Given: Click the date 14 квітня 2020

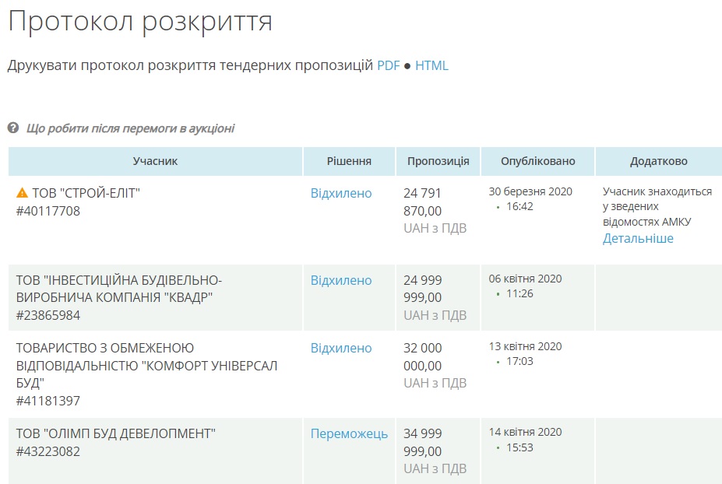Looking at the screenshot, I should click(526, 432).
